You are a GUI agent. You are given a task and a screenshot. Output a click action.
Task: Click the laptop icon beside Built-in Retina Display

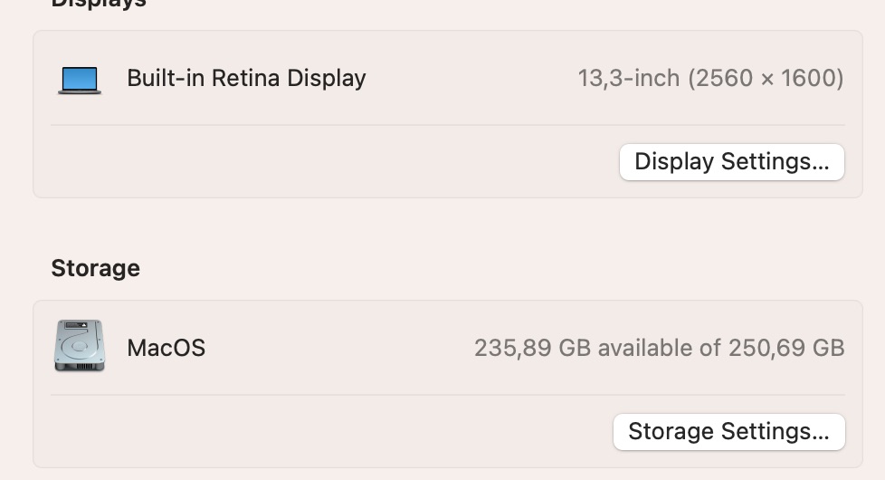tap(80, 79)
